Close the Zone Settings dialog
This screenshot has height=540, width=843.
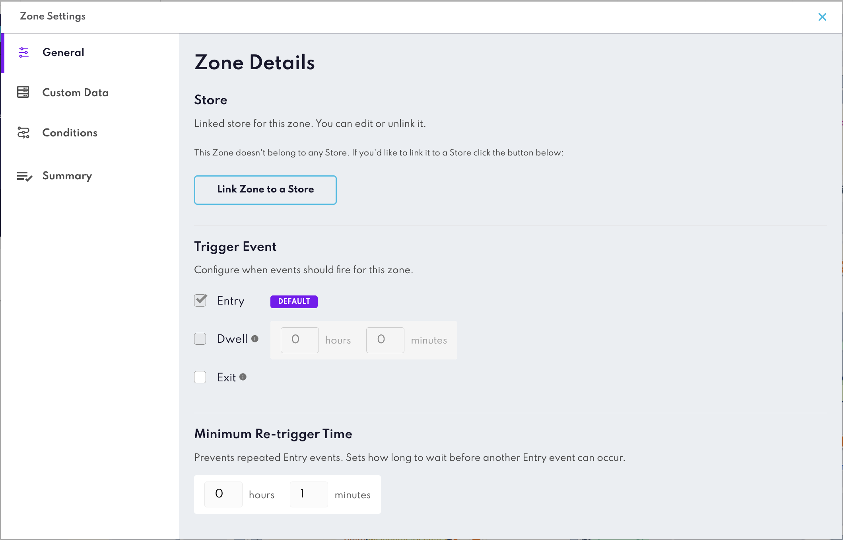coord(822,17)
